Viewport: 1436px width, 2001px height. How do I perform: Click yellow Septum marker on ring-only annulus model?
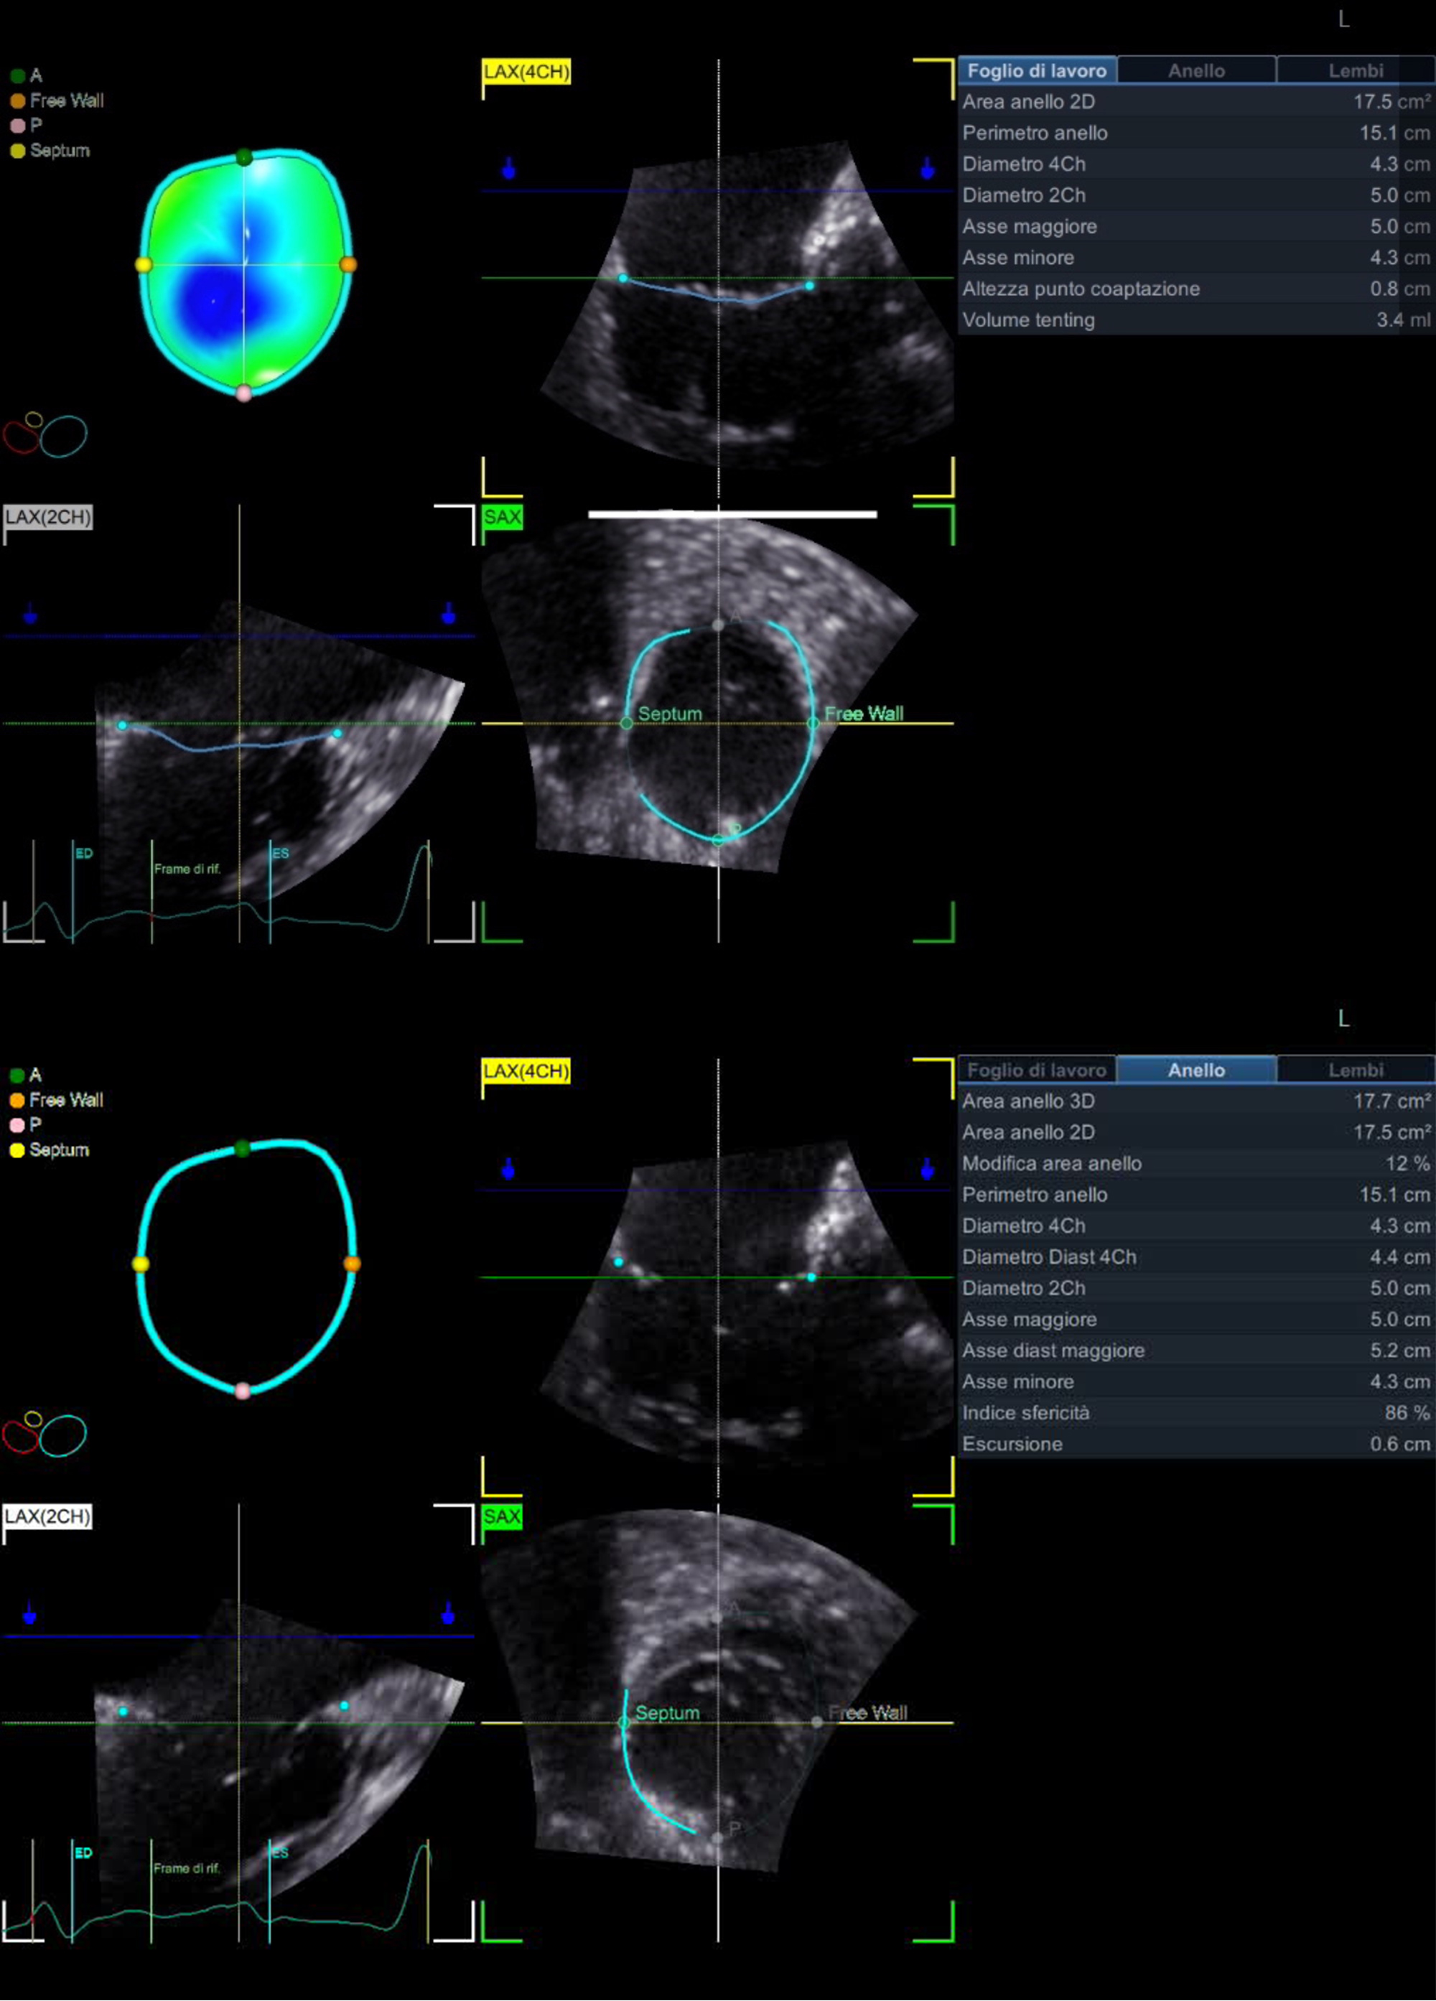coord(140,1264)
